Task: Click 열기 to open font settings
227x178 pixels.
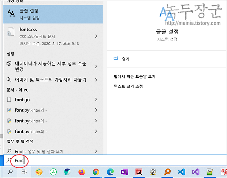Action: pos(126,59)
